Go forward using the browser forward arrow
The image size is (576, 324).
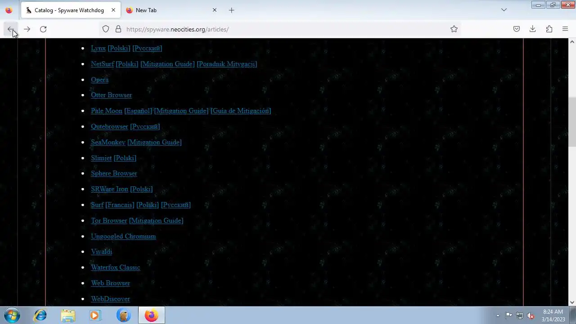[x=27, y=29]
